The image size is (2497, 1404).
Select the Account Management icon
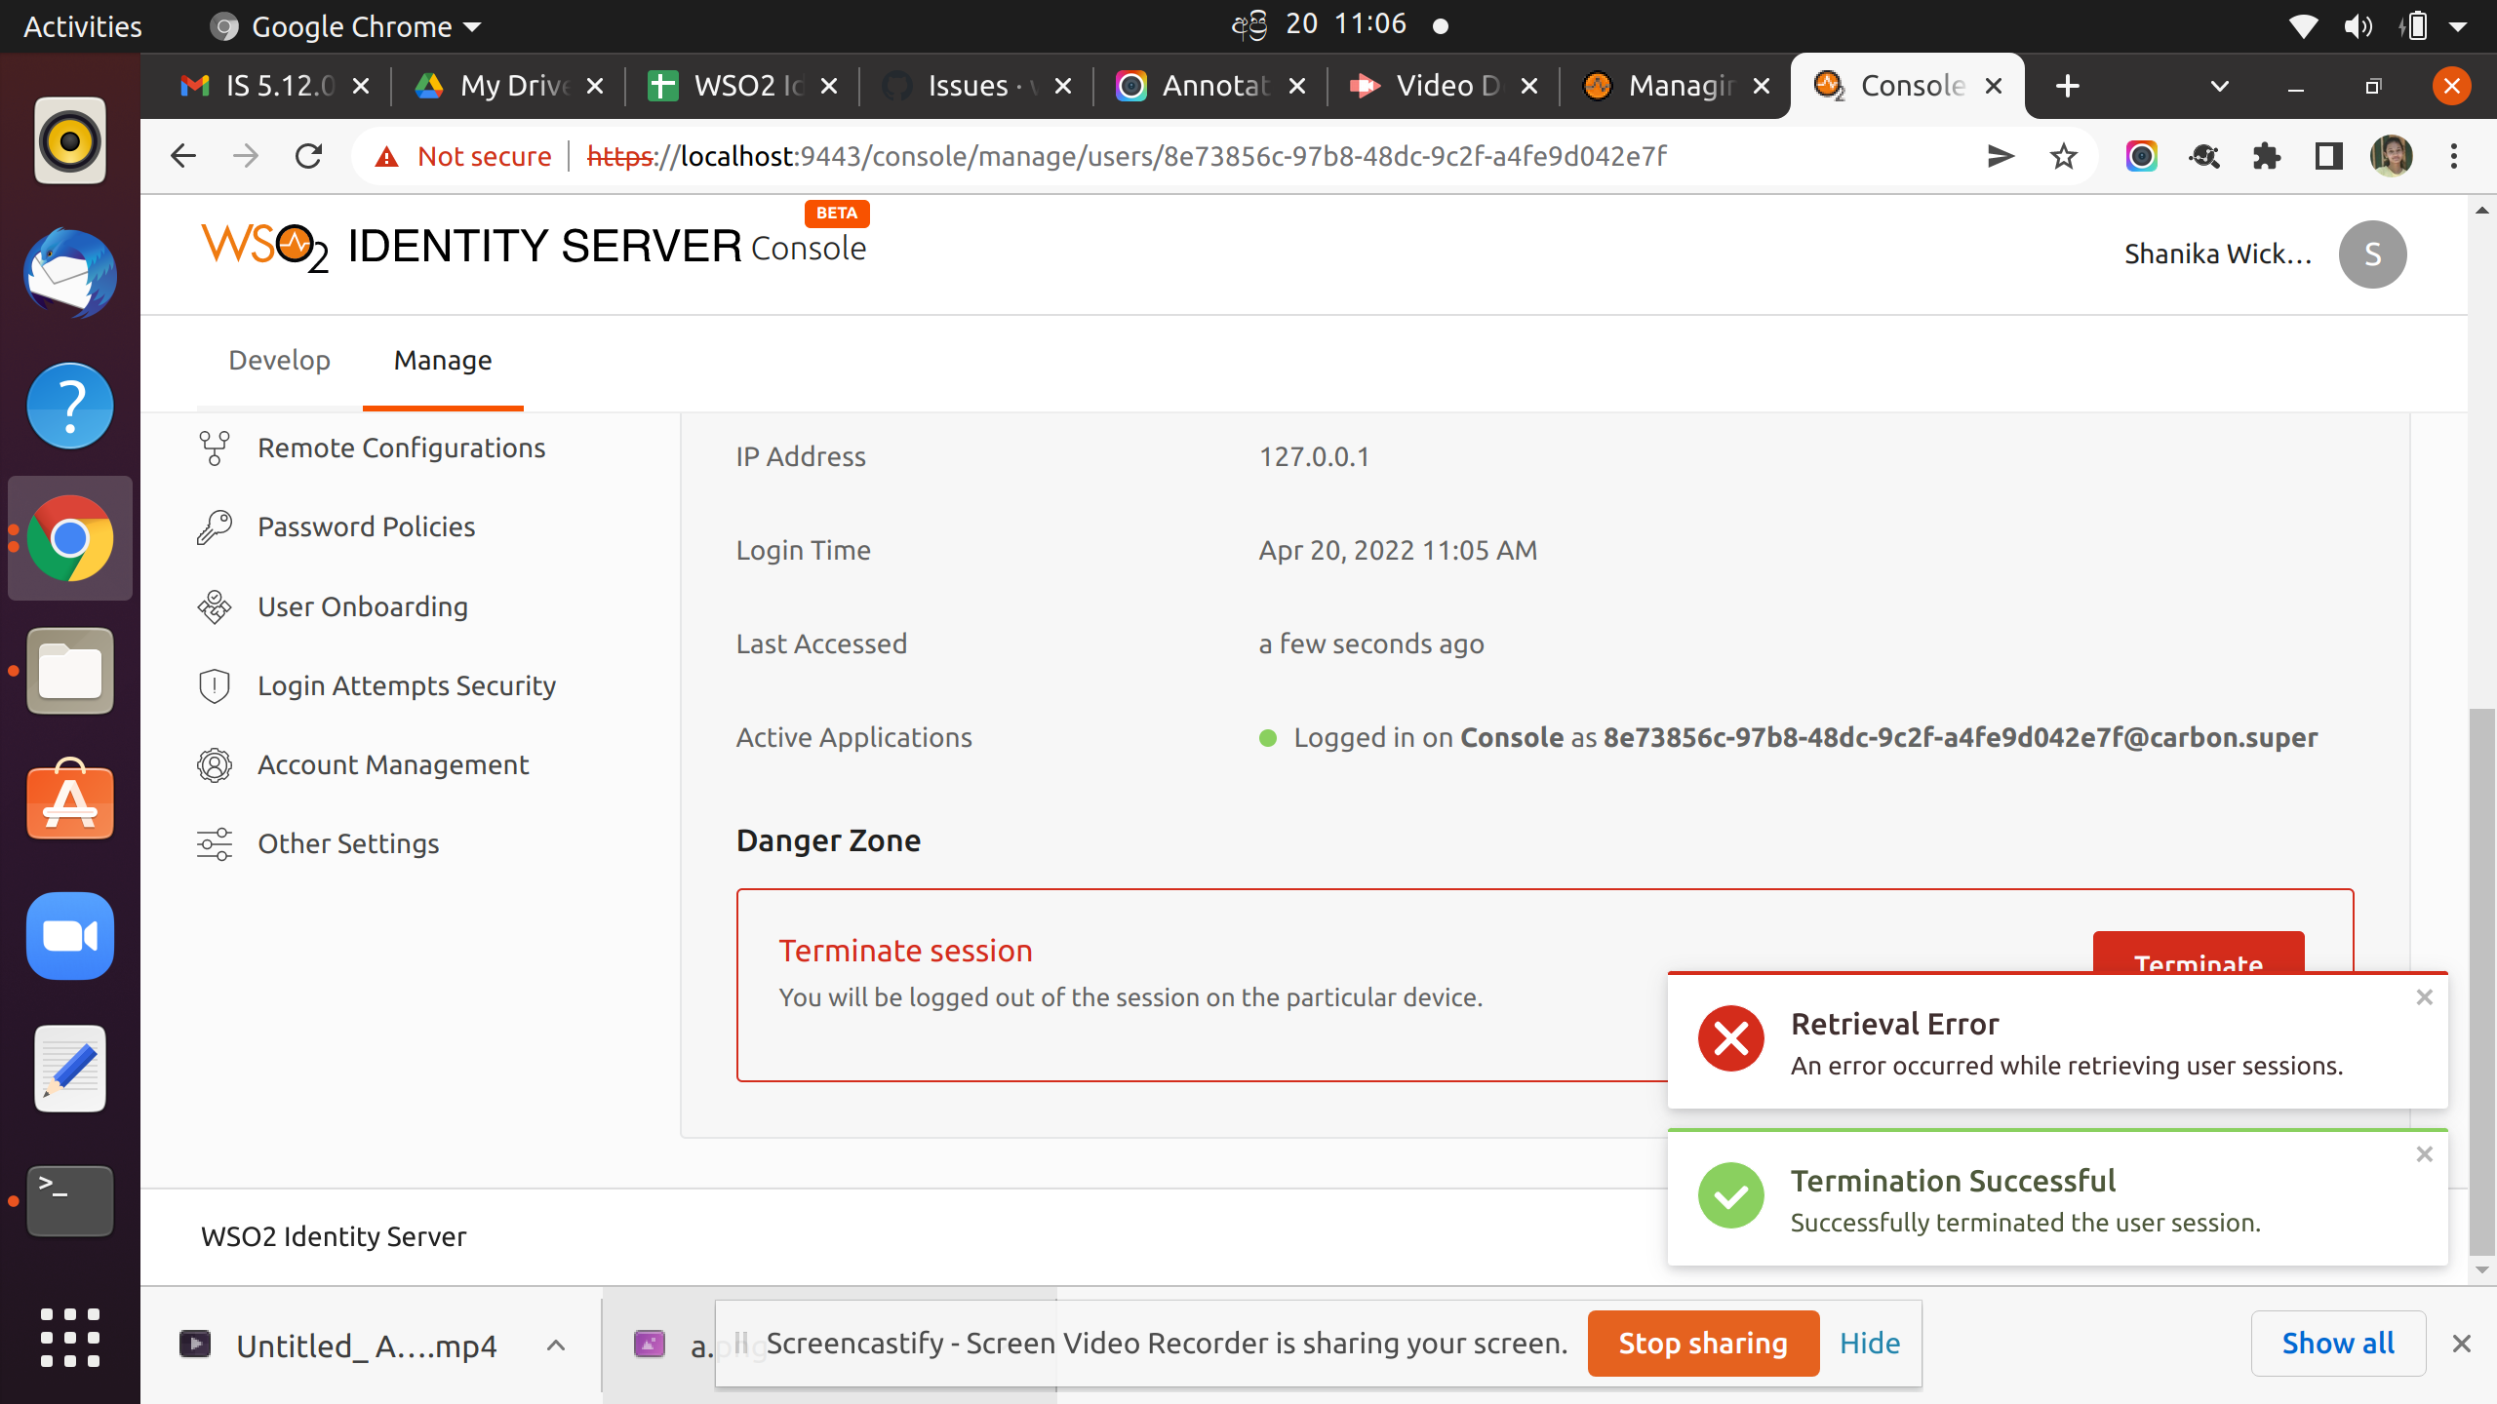coord(214,764)
